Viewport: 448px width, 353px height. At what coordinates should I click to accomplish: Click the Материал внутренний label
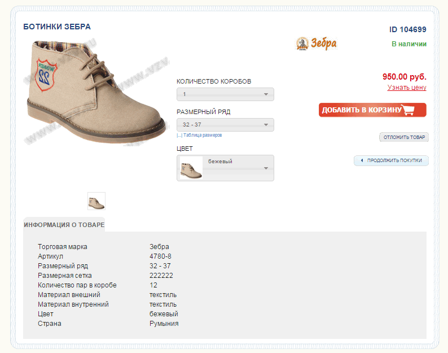[73, 304]
